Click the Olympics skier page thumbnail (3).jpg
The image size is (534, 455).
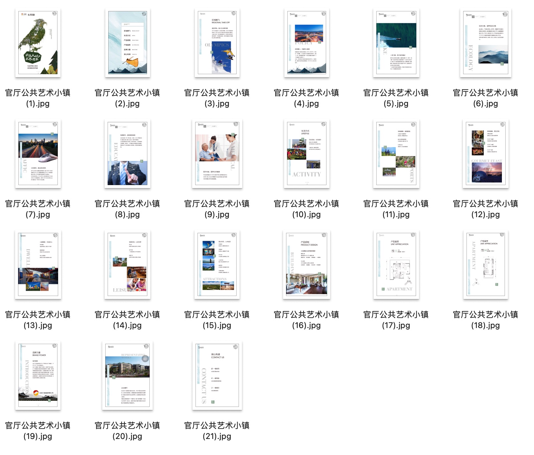tap(217, 43)
